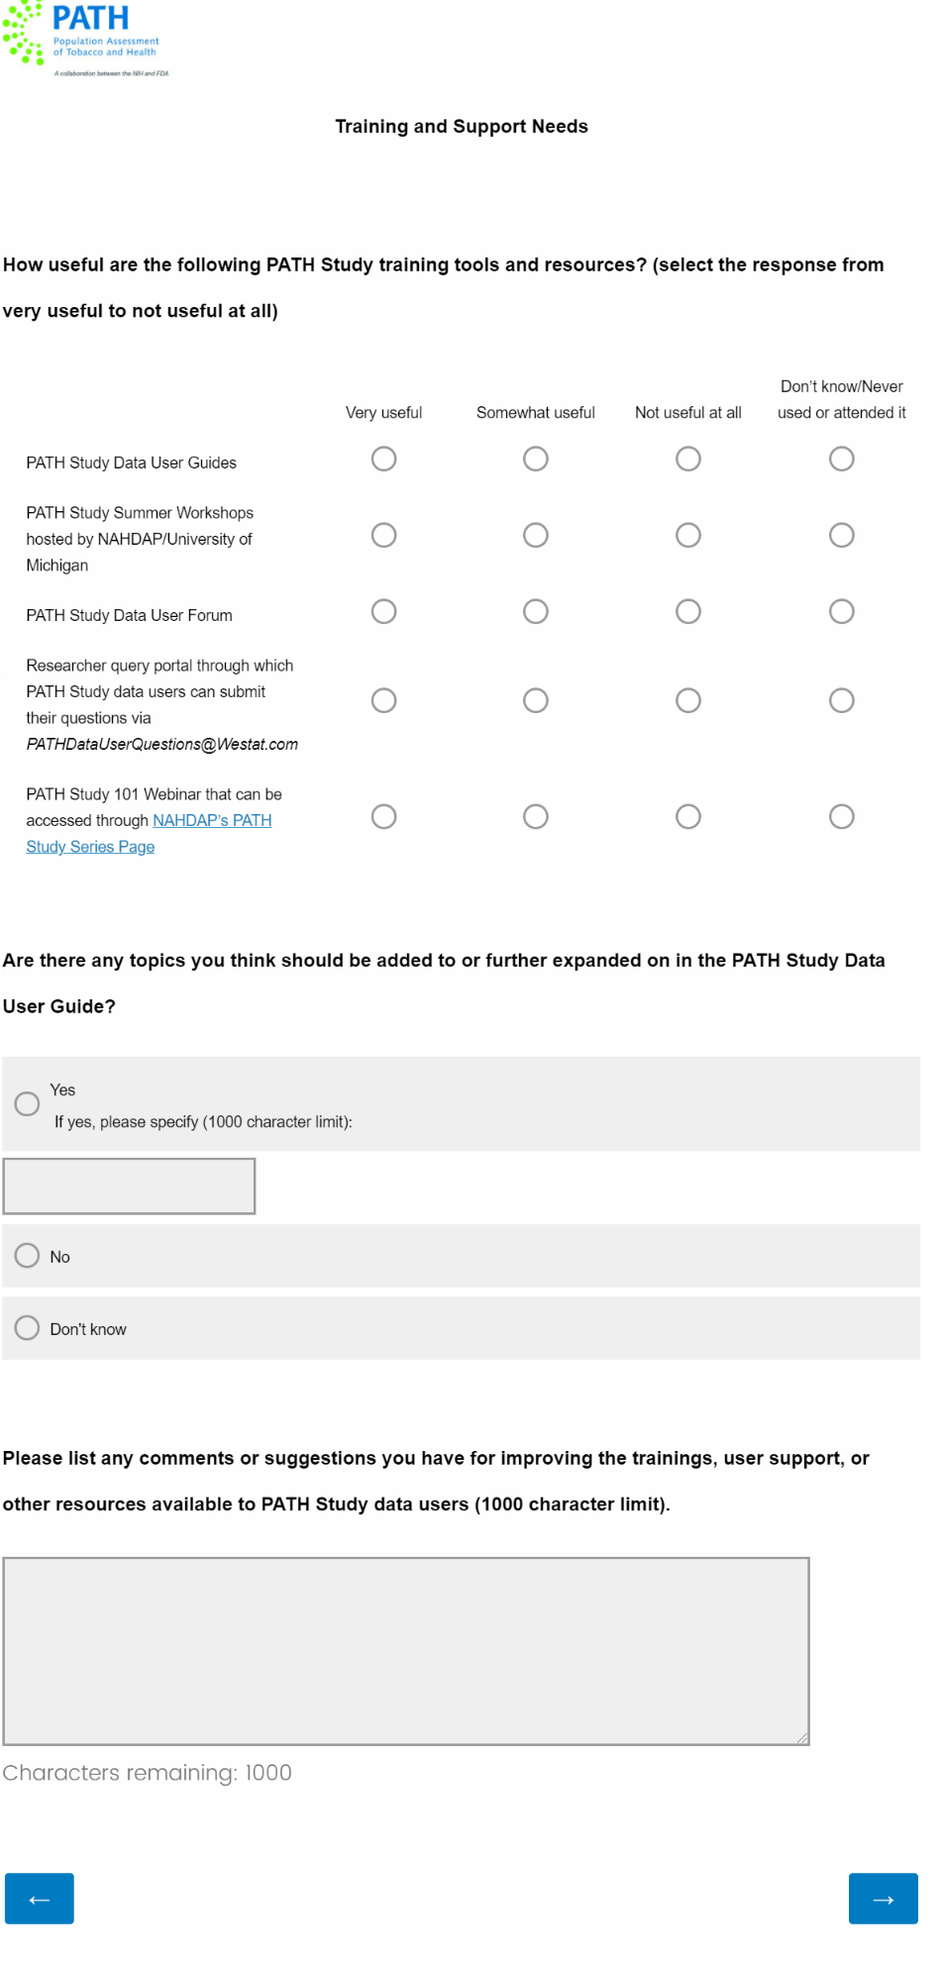Click the comments or suggestions text area

pyautogui.click(x=406, y=1650)
